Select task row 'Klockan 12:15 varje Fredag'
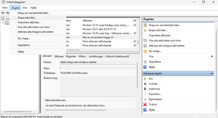The width and height of the screenshot is (218, 118). [101, 25]
